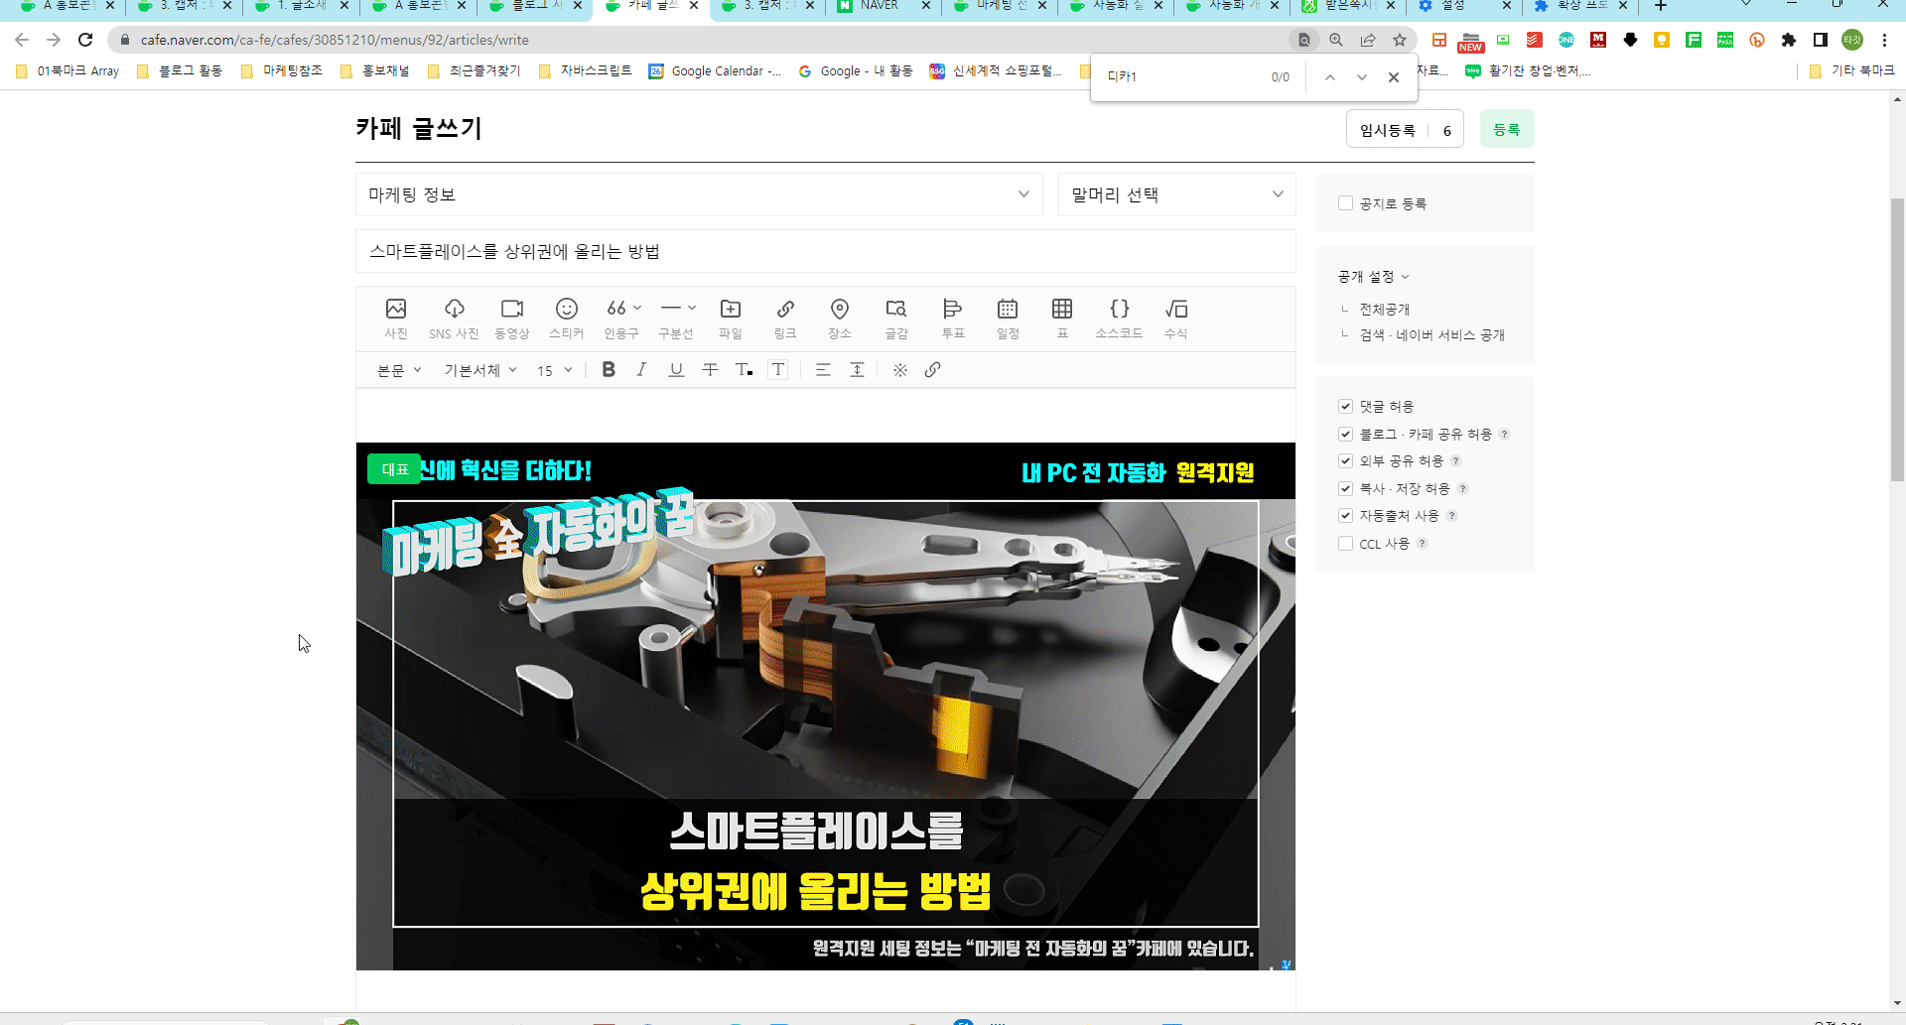The image size is (1906, 1025).
Task: Toggle underline text formatting
Action: [x=676, y=369]
